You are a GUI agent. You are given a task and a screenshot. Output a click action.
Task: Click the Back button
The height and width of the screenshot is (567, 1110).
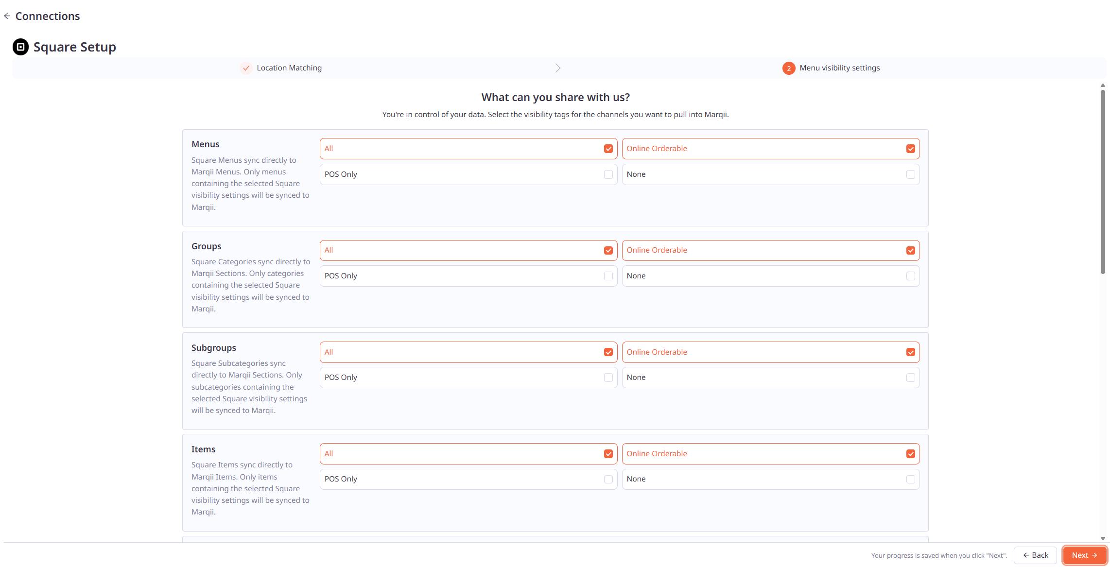1036,555
